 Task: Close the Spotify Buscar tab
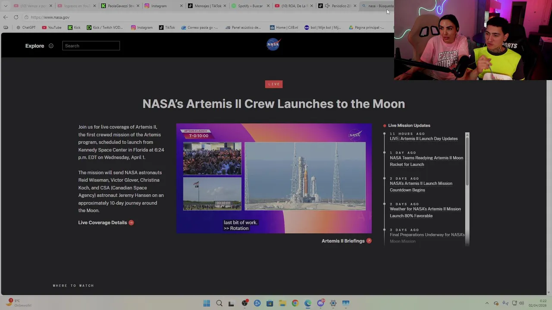pyautogui.click(x=268, y=6)
